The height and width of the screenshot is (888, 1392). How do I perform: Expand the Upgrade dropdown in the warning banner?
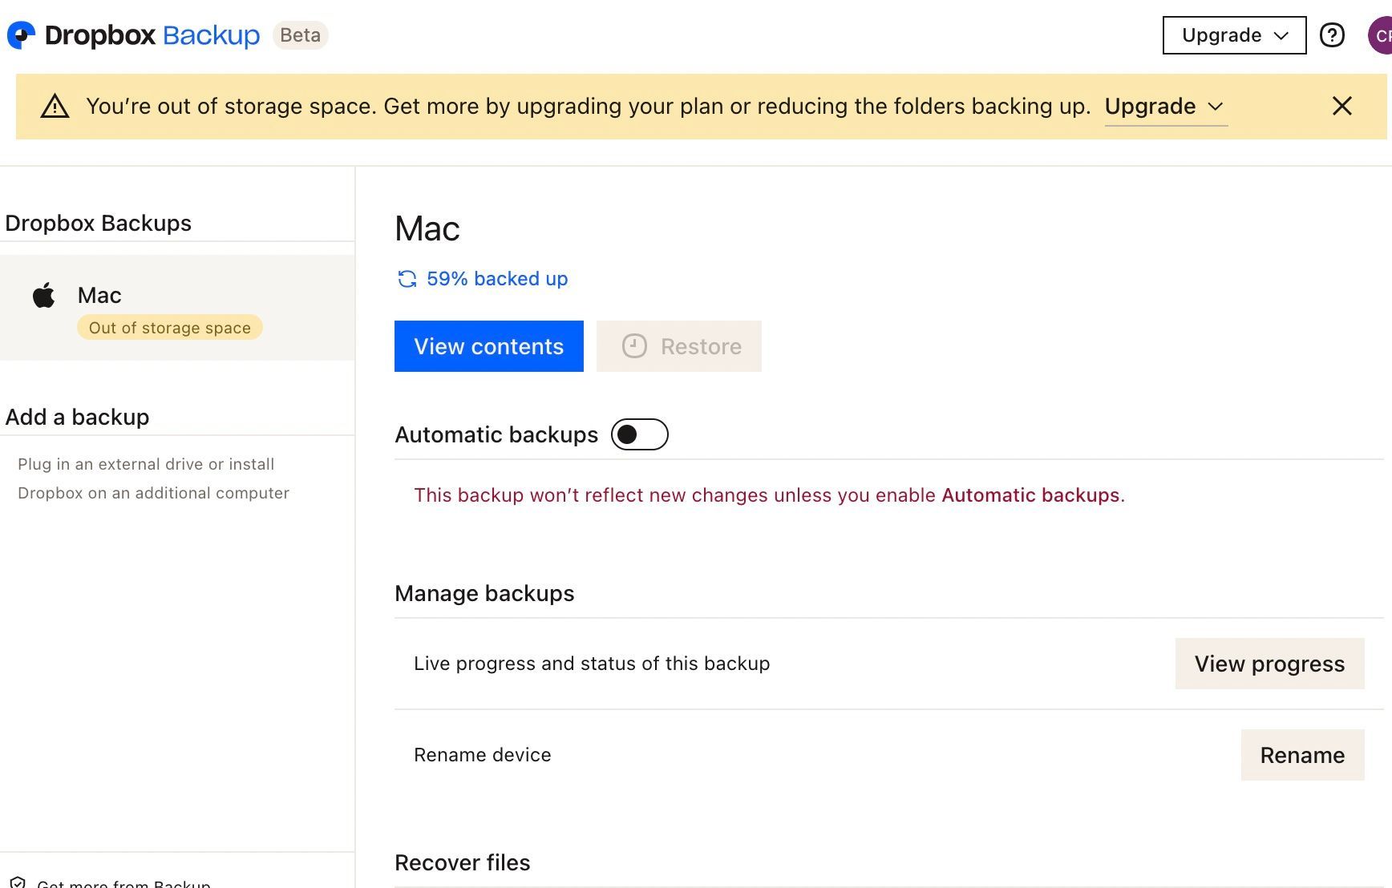click(1165, 106)
